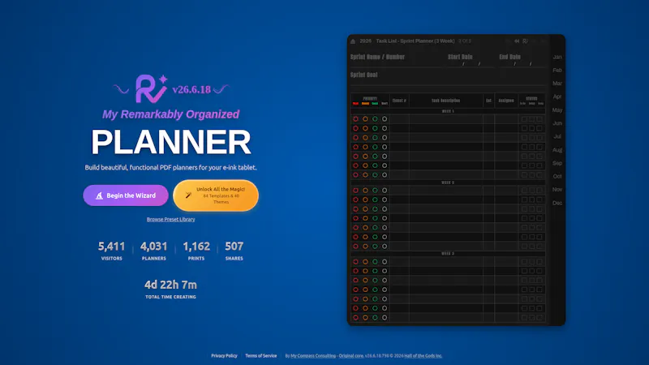Click the purple R logo icon
Image resolution: width=649 pixels, height=365 pixels.
(151, 88)
